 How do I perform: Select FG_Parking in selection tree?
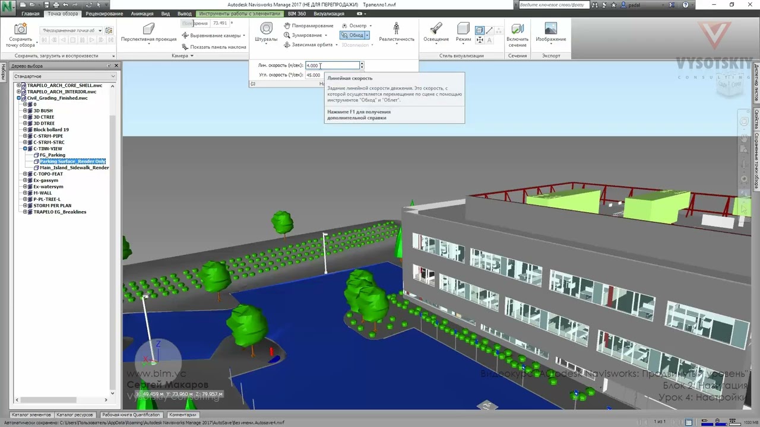pyautogui.click(x=52, y=155)
